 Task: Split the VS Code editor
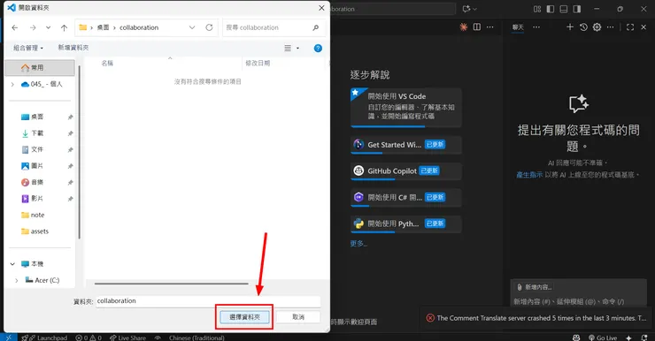(476, 27)
